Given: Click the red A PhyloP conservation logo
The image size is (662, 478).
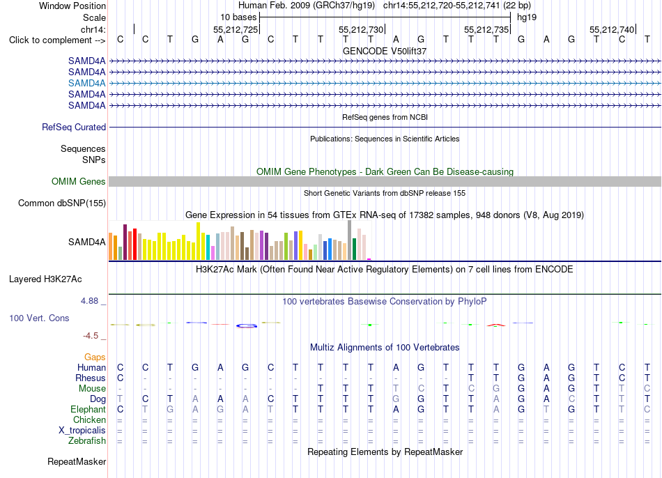Looking at the screenshot, I should [496, 325].
